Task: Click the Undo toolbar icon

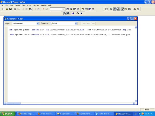Action: pyautogui.click(x=35, y=9)
